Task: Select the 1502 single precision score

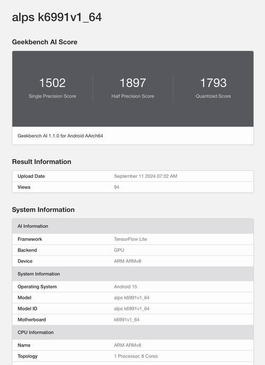Action: click(52, 83)
